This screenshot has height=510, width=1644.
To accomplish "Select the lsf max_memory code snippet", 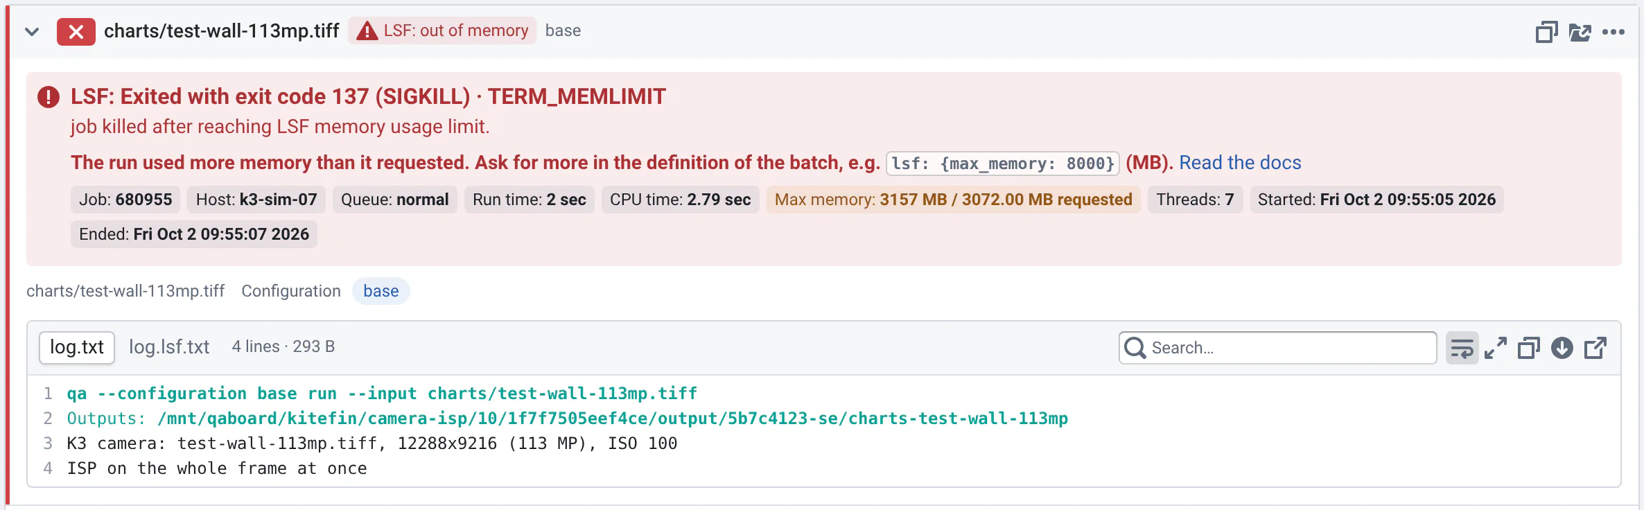I will tap(1003, 164).
